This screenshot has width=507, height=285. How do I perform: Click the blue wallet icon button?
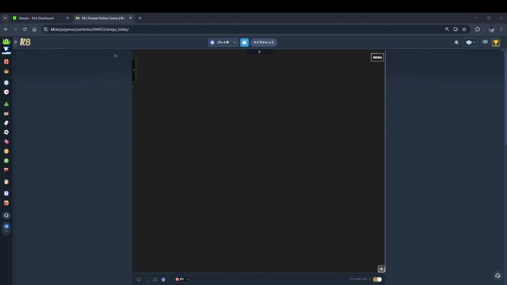click(x=244, y=42)
